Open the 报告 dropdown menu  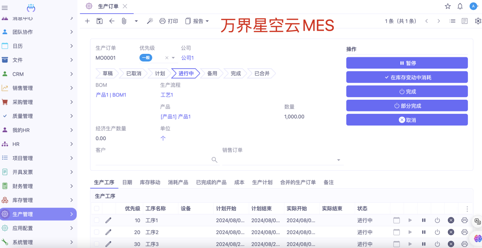click(197, 21)
